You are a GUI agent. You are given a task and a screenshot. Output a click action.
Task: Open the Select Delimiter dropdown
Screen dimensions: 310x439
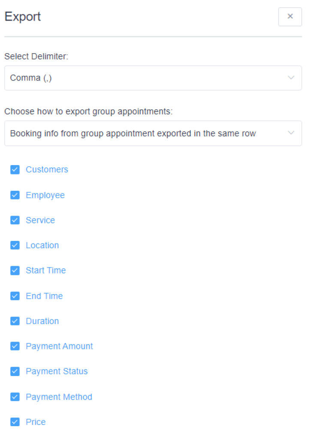click(153, 78)
